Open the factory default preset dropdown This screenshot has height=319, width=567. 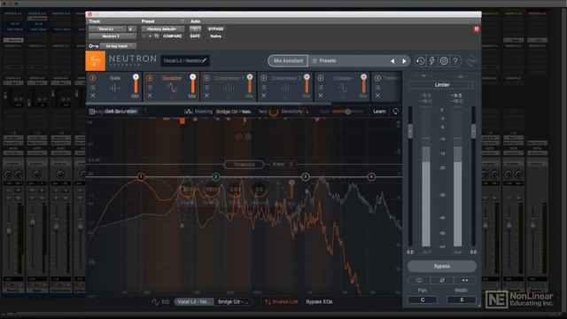pos(163,29)
